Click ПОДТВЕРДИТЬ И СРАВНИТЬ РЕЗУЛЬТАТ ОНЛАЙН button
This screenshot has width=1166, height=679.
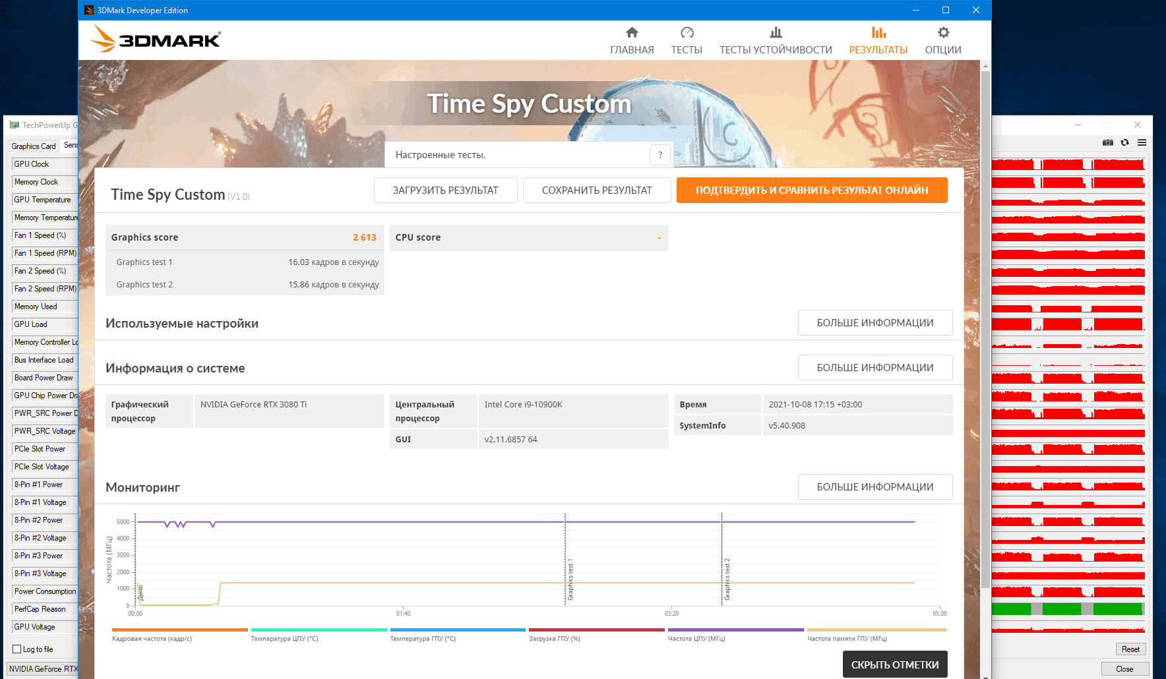click(812, 191)
